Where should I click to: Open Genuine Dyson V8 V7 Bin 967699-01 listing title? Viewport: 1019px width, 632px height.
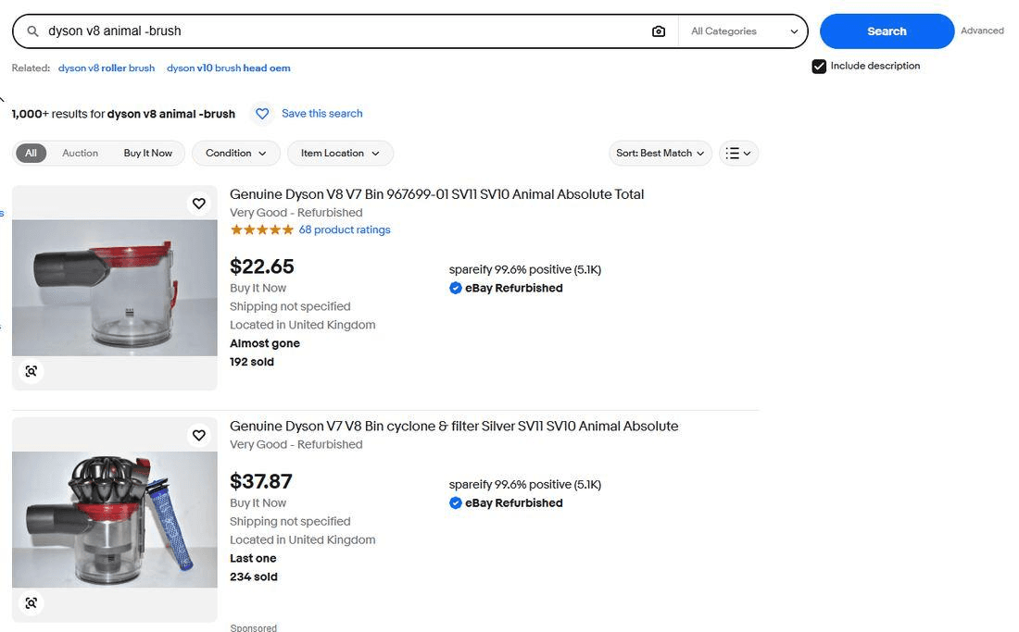[x=436, y=194]
